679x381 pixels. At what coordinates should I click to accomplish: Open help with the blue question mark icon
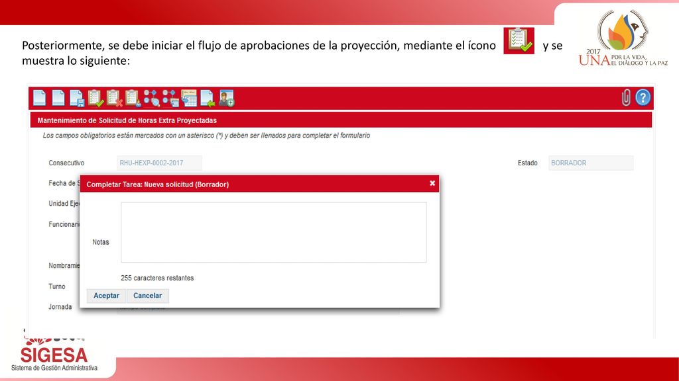coord(643,98)
